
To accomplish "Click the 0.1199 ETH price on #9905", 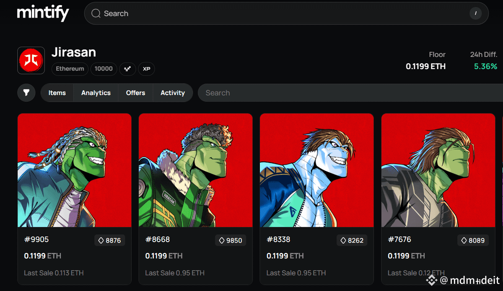I will pos(42,256).
